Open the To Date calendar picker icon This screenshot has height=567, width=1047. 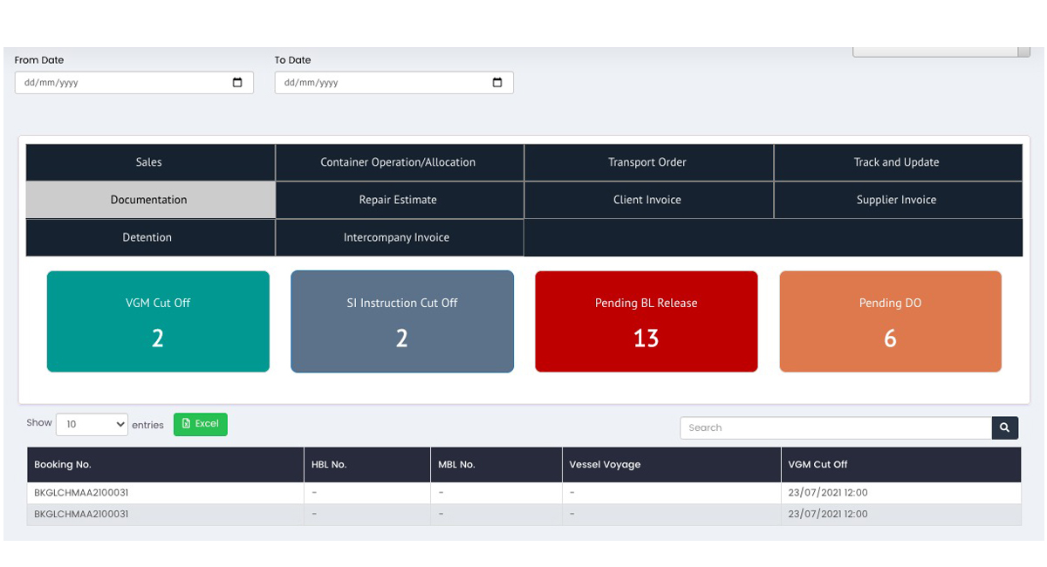497,83
